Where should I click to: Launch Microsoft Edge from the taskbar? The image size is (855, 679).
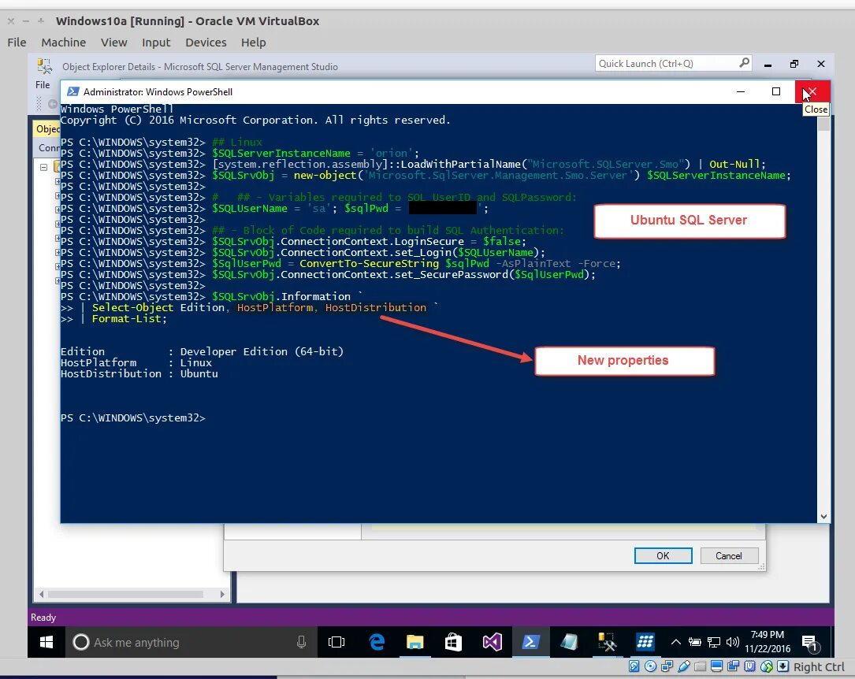pos(376,642)
